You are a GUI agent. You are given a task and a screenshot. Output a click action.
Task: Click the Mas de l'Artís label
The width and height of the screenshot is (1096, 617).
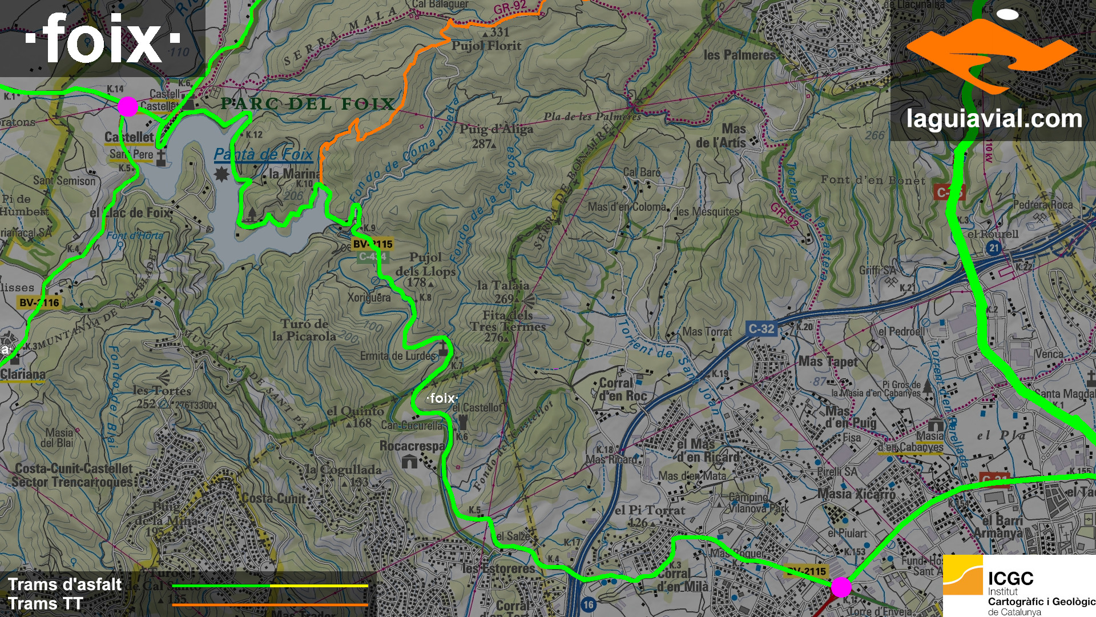coord(721,136)
